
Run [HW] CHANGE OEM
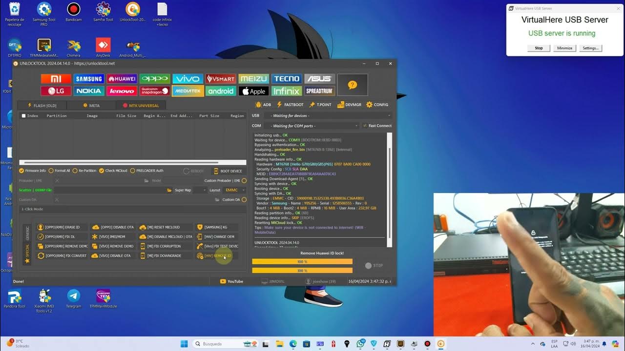click(215, 236)
